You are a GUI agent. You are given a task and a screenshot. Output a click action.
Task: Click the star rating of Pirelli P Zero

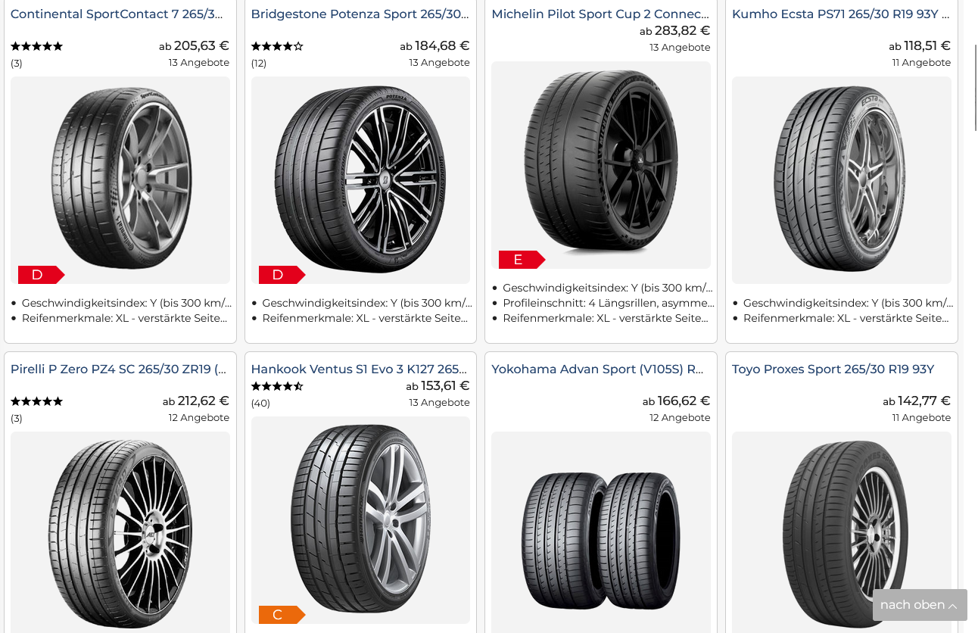(x=36, y=401)
